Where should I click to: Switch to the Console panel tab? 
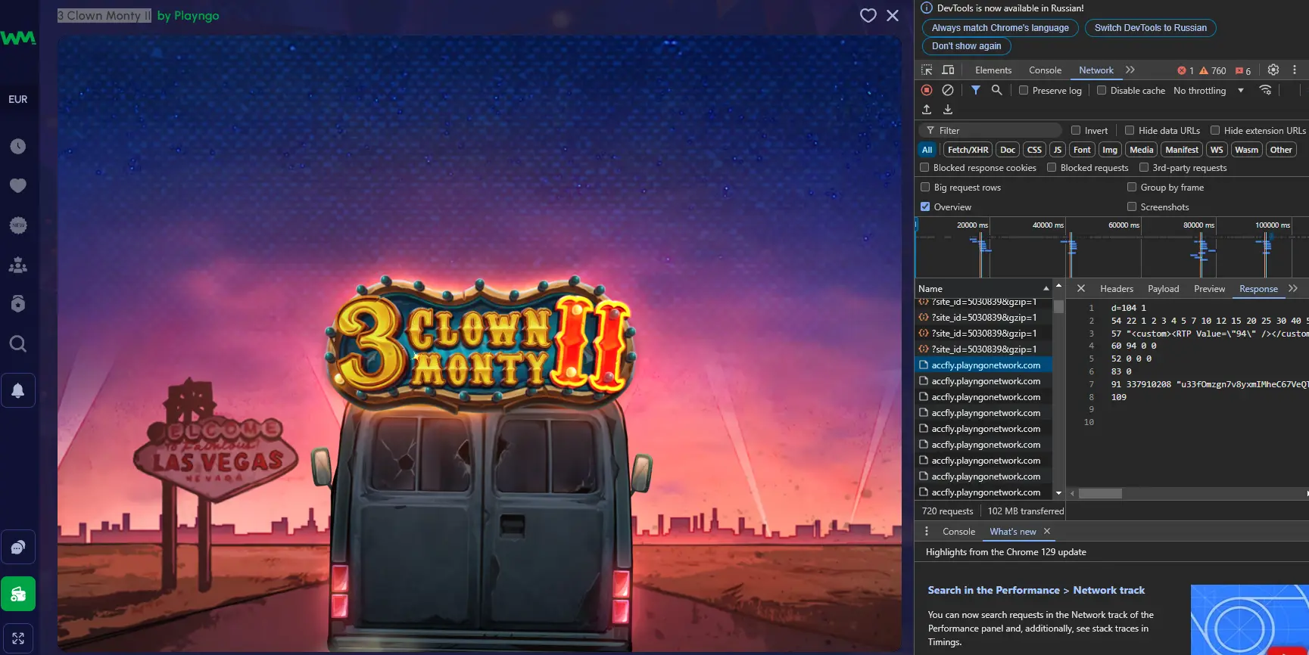click(x=1045, y=70)
